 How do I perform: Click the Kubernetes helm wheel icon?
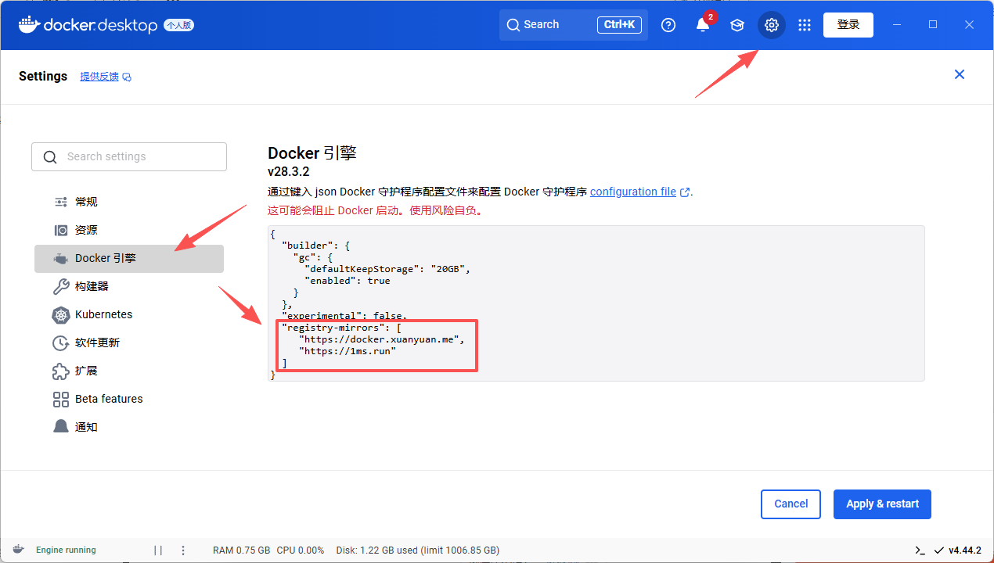61,315
